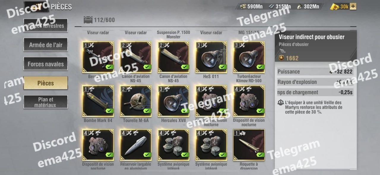Click the 590Mn cash resource counter

point(251,6)
